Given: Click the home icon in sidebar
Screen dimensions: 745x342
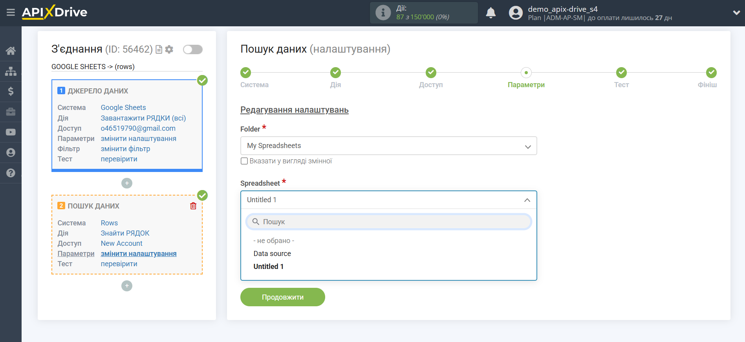Looking at the screenshot, I should 11,51.
